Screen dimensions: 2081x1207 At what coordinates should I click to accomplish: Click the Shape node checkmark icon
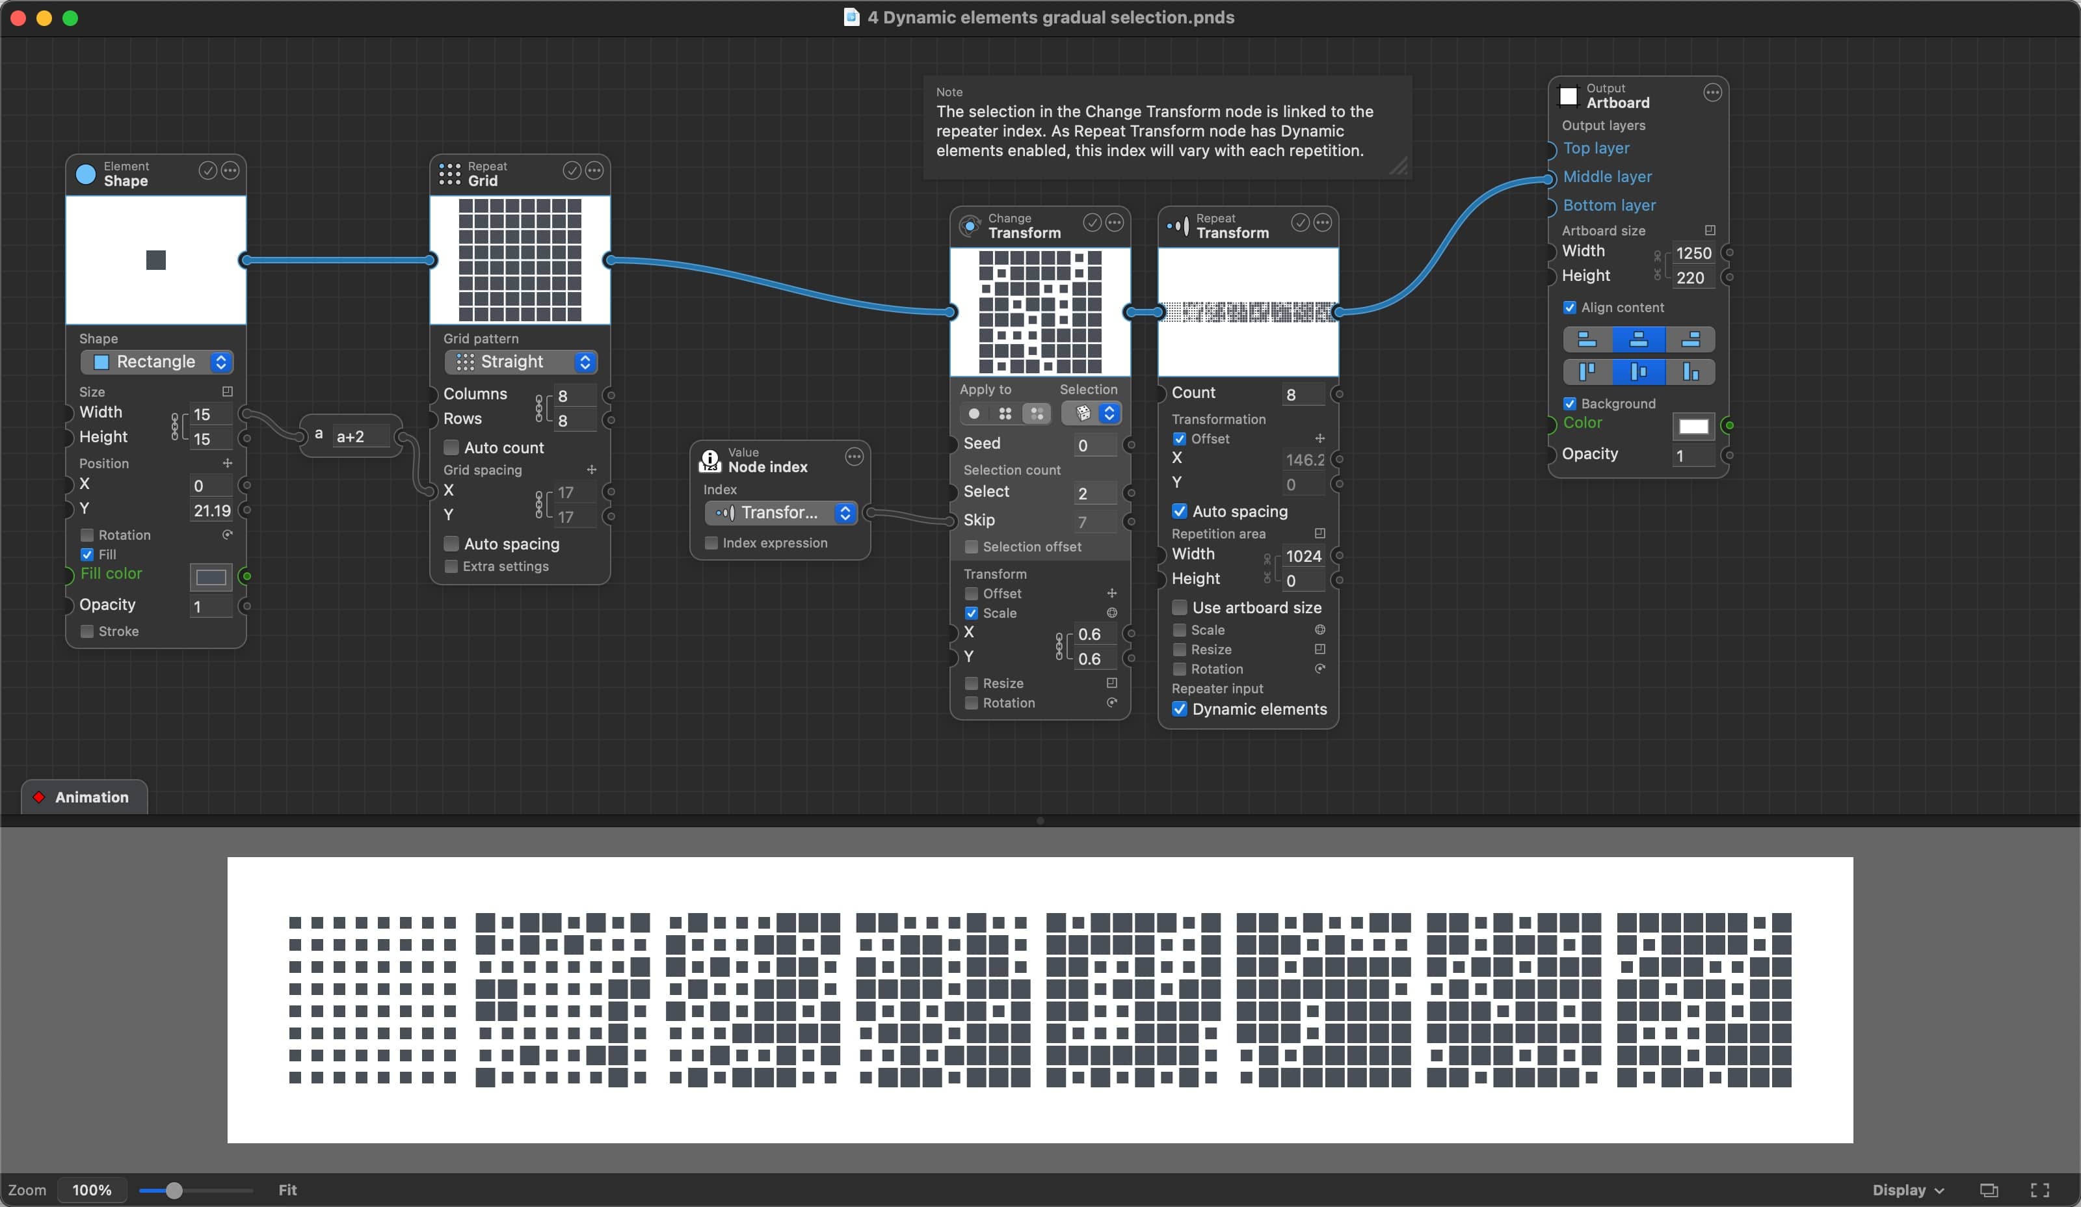(x=208, y=171)
